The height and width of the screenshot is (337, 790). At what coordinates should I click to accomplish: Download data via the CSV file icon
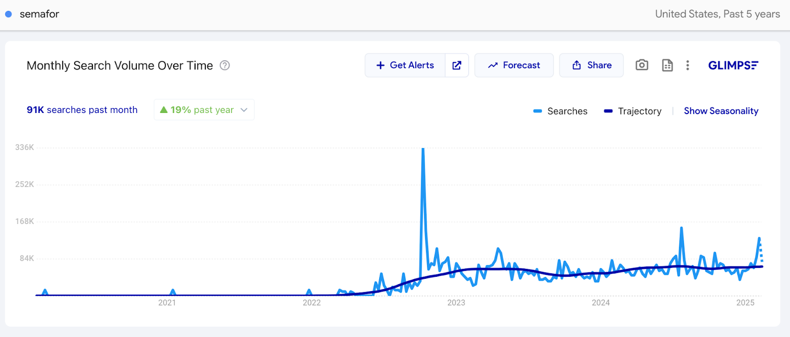667,65
